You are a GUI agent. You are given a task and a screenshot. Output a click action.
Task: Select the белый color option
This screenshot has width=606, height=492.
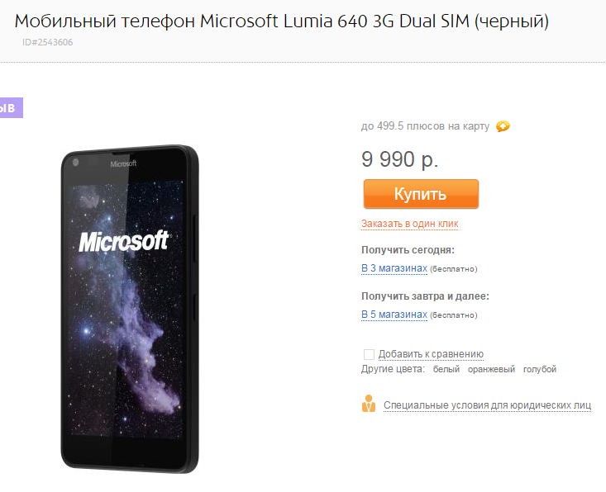[446, 369]
